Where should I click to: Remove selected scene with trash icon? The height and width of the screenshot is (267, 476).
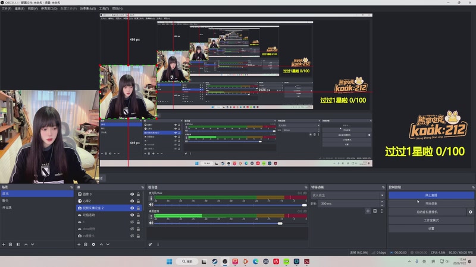10,244
